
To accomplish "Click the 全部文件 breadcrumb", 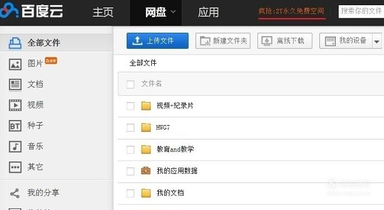I will pyautogui.click(x=143, y=63).
